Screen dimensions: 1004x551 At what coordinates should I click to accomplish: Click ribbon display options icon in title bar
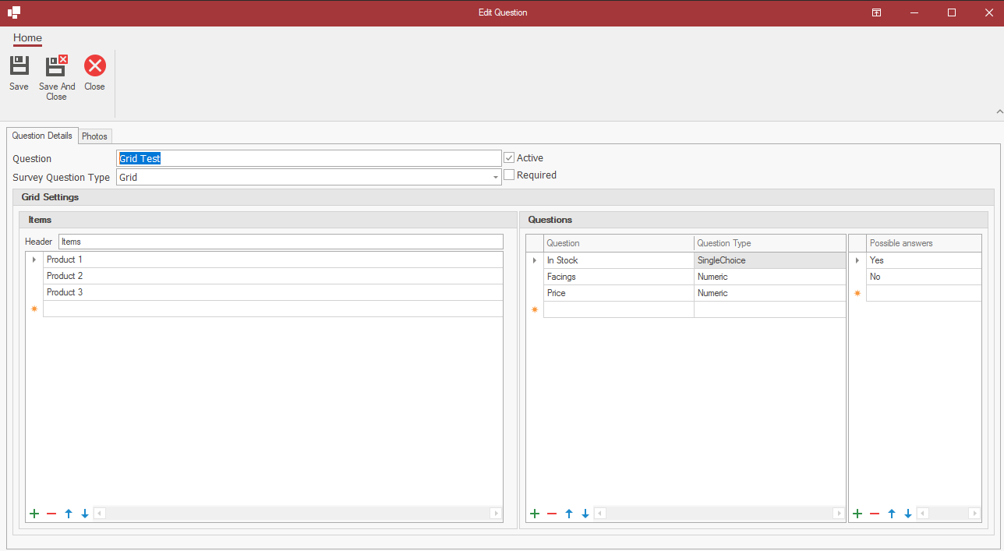coord(876,12)
